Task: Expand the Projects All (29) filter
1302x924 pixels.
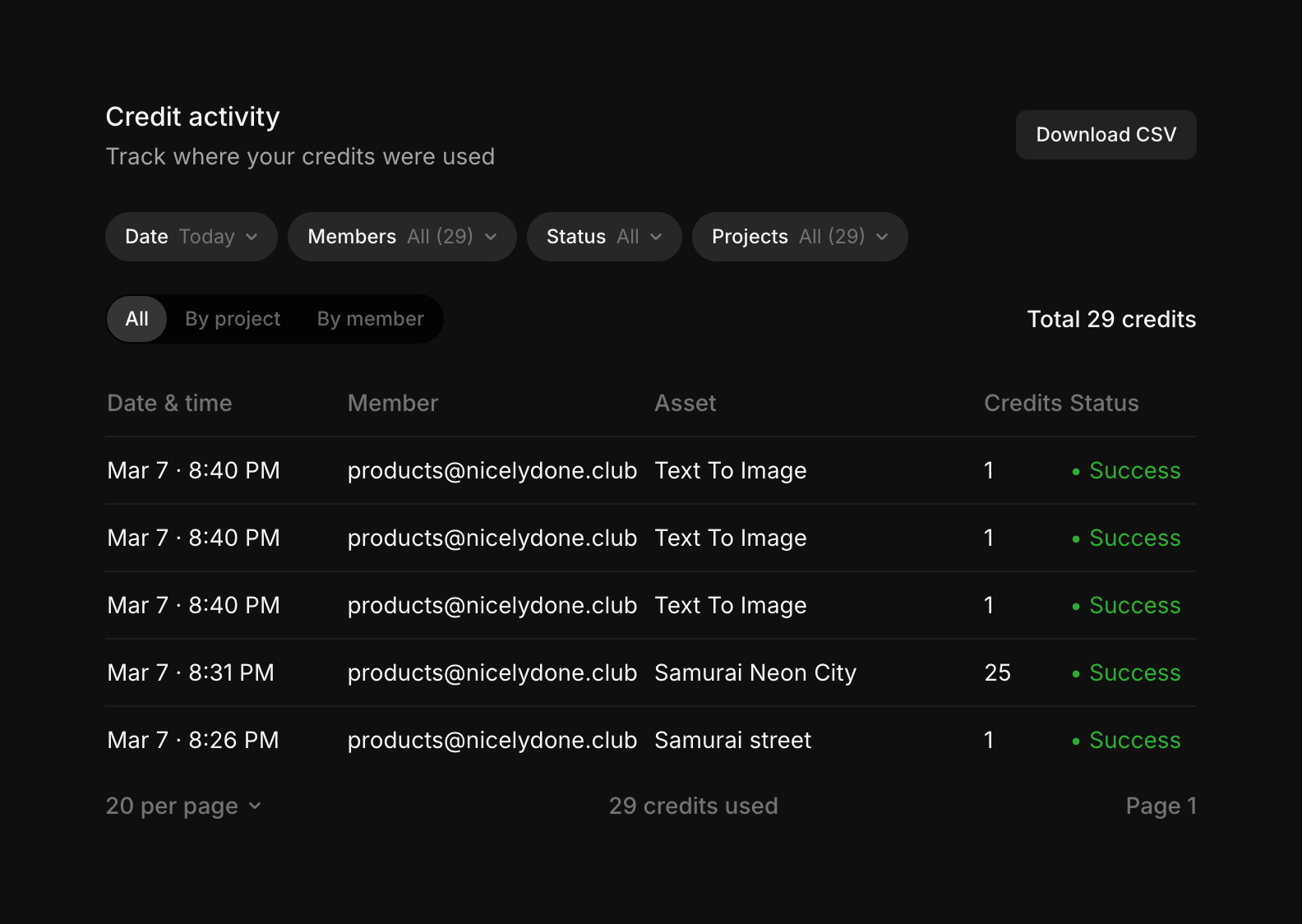Action: (799, 237)
